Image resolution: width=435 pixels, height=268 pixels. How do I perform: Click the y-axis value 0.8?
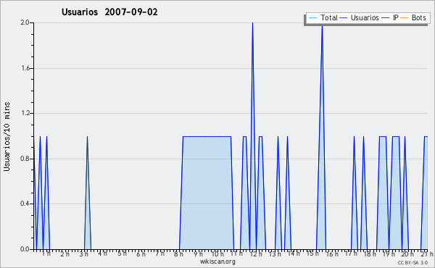(x=25, y=159)
